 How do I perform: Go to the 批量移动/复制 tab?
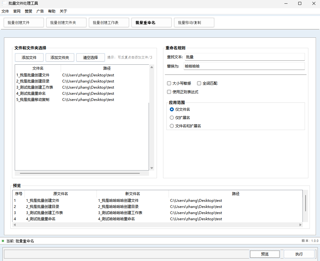click(194, 23)
